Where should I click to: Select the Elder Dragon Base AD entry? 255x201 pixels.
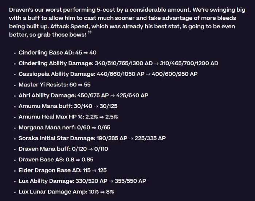coord(63,170)
